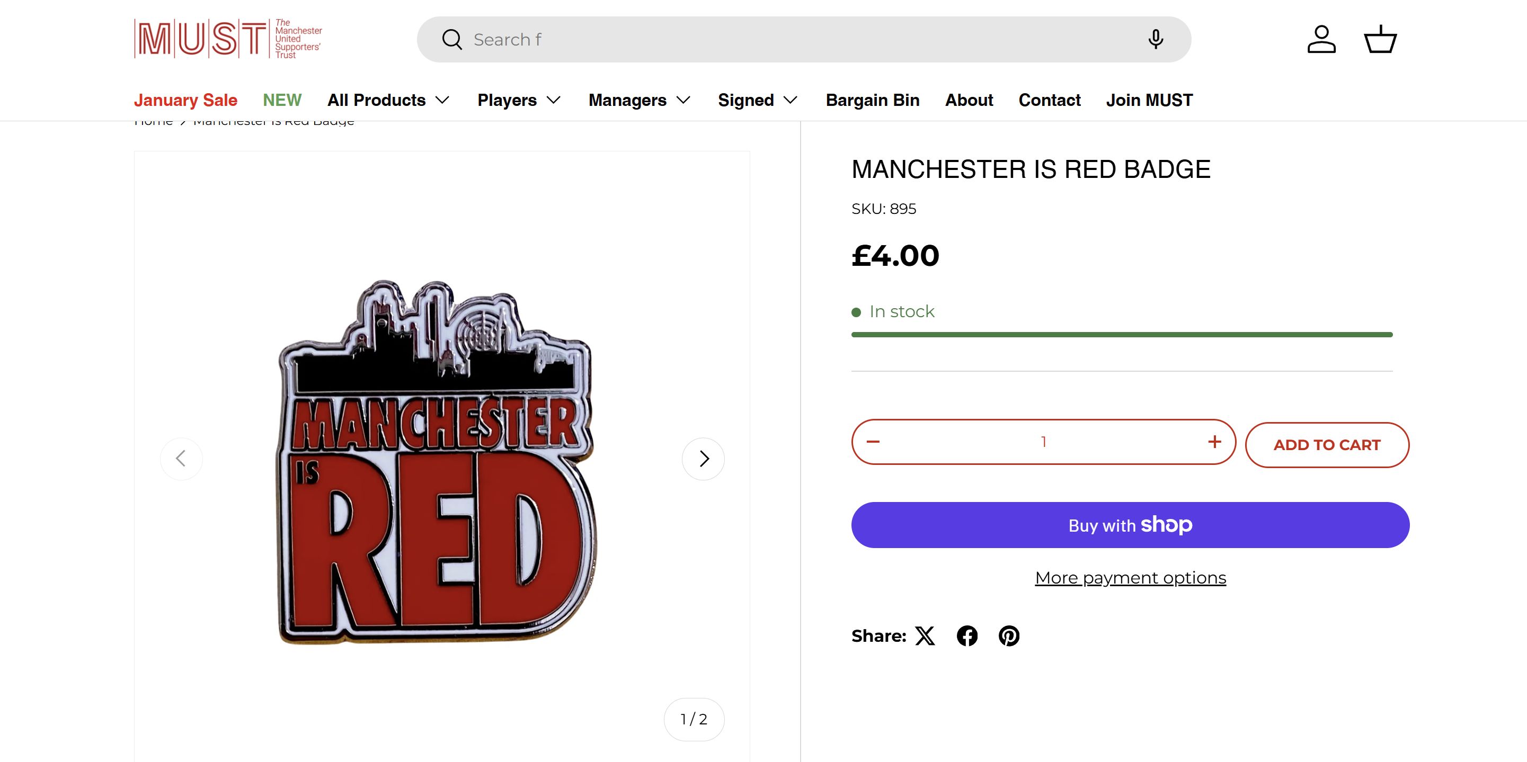The image size is (1527, 762).
Task: Show next product image arrow
Action: pos(703,459)
